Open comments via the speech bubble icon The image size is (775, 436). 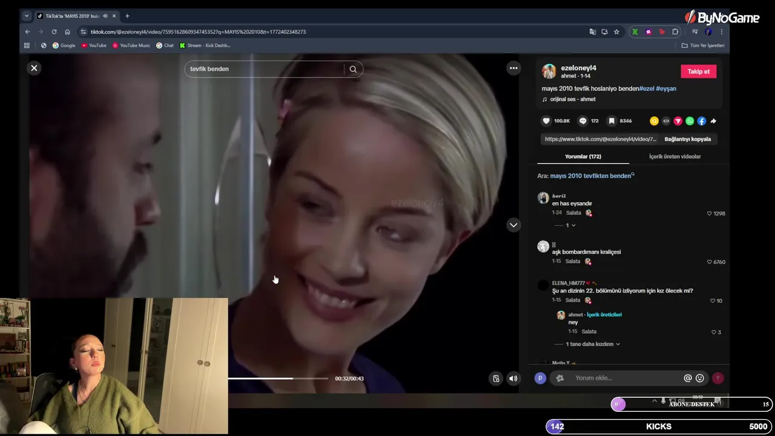coord(583,121)
